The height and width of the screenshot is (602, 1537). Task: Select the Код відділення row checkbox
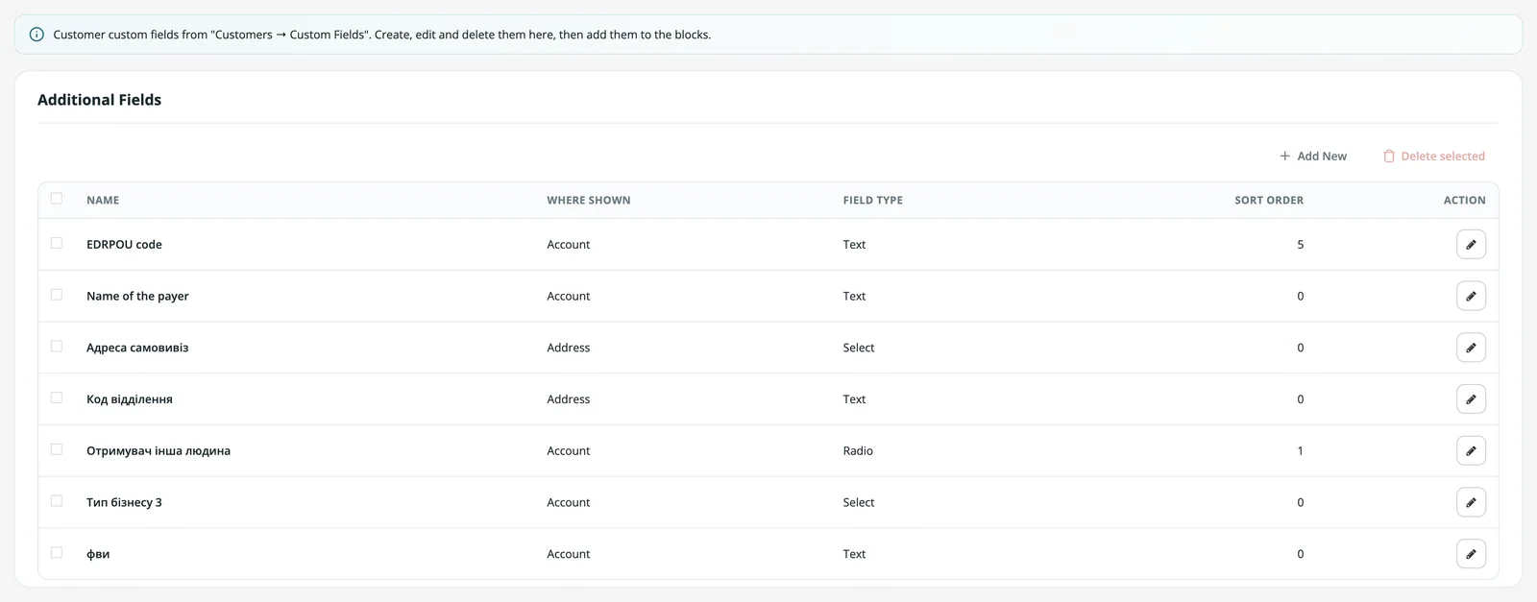[57, 397]
